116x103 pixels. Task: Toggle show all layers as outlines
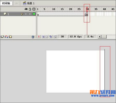tap(34, 9)
